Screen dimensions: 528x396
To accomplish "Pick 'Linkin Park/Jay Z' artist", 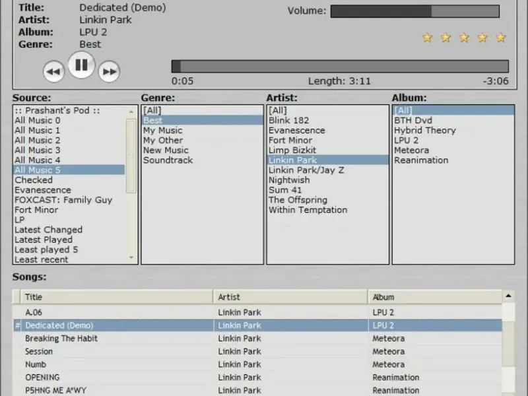I will coord(327,170).
